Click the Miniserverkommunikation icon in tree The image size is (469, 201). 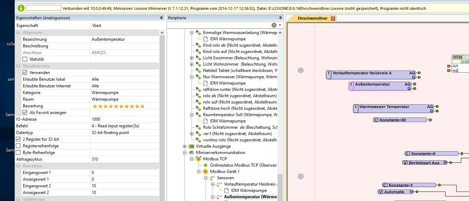pos(191,153)
